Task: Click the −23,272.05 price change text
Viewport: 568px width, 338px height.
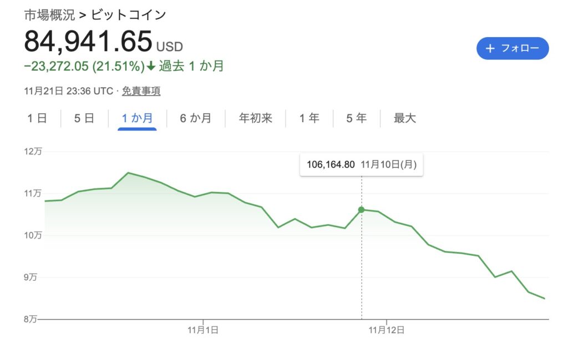Action: [x=57, y=67]
